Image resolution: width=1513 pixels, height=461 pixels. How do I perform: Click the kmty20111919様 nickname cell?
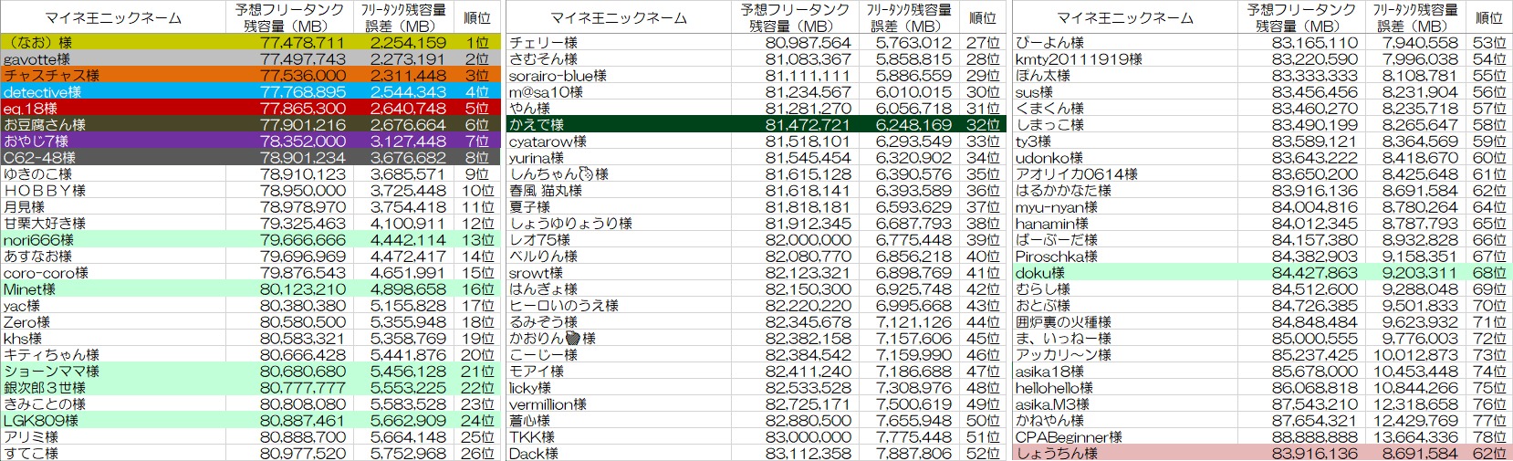point(1124,59)
